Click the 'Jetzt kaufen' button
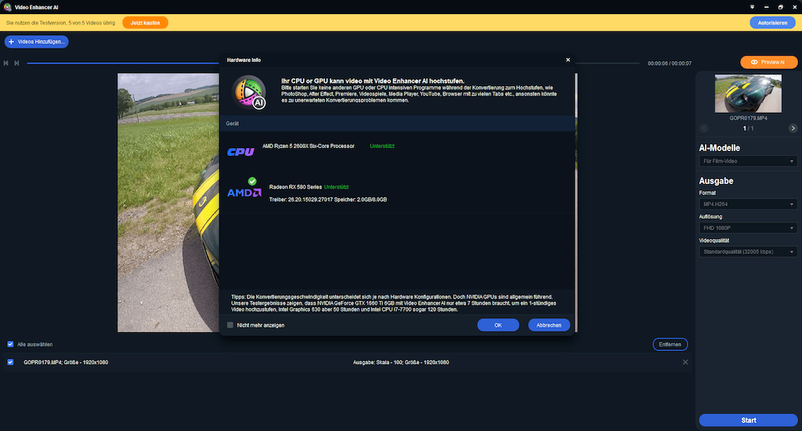This screenshot has height=431, width=802. pos(145,23)
